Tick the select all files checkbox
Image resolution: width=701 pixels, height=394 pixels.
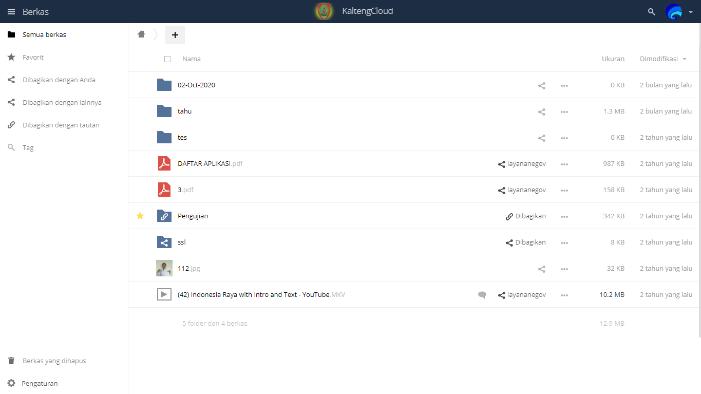[167, 59]
